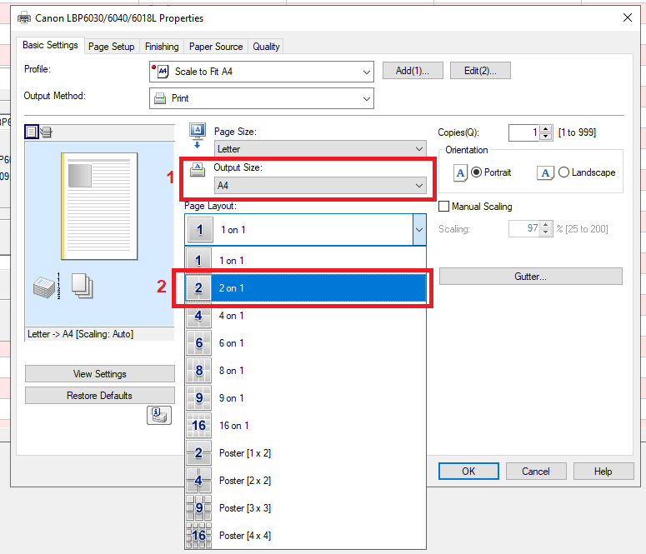Expand the Output Method dropdown
This screenshot has width=646, height=554.
pyautogui.click(x=261, y=98)
